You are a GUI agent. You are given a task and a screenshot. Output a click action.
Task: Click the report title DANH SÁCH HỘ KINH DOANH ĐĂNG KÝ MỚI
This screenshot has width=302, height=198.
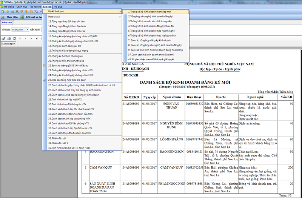click(x=185, y=83)
